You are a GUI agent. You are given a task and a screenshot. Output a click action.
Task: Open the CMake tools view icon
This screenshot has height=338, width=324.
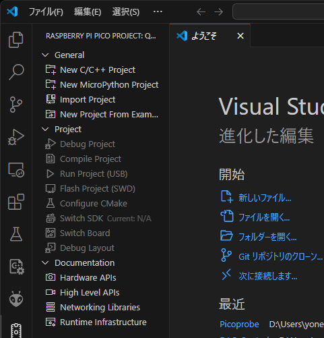17,267
